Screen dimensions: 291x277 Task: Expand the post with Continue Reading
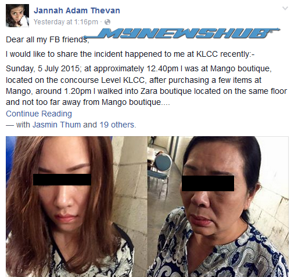tap(39, 114)
